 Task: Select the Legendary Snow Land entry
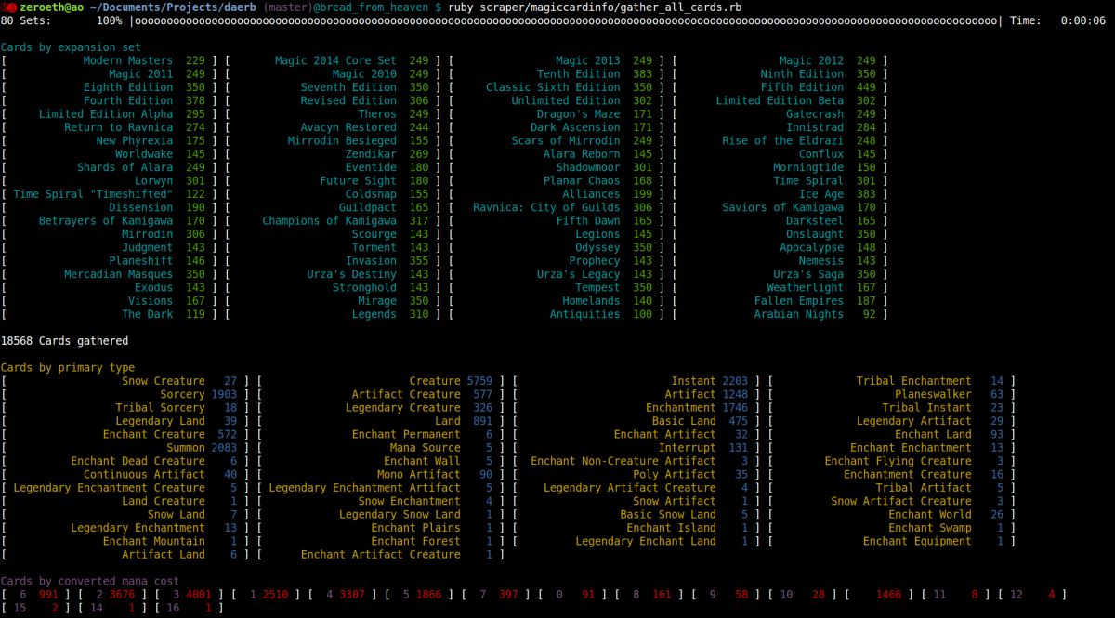(416, 515)
